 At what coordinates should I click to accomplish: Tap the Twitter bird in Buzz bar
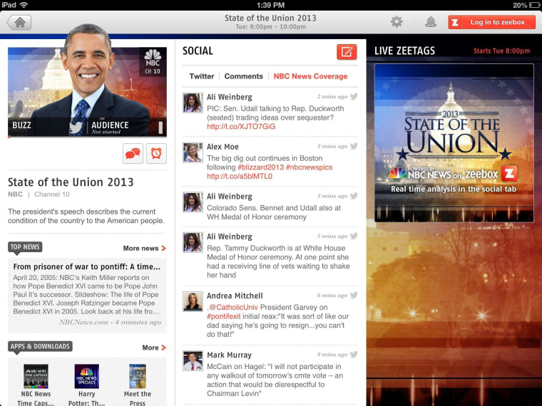click(x=76, y=128)
